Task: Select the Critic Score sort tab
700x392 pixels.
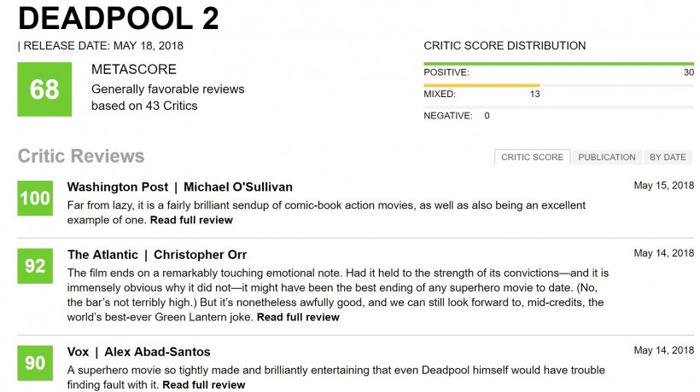Action: pyautogui.click(x=532, y=158)
